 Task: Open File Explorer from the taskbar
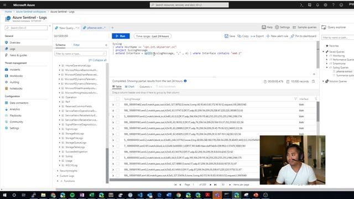(43, 195)
